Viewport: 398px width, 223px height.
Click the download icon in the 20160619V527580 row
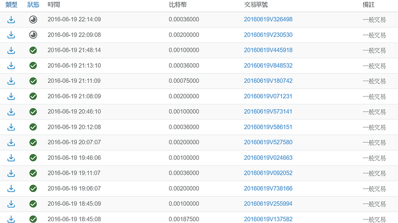point(11,143)
